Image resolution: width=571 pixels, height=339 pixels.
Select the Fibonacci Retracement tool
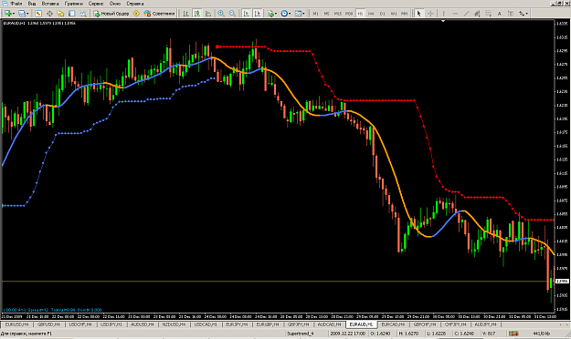coord(489,14)
